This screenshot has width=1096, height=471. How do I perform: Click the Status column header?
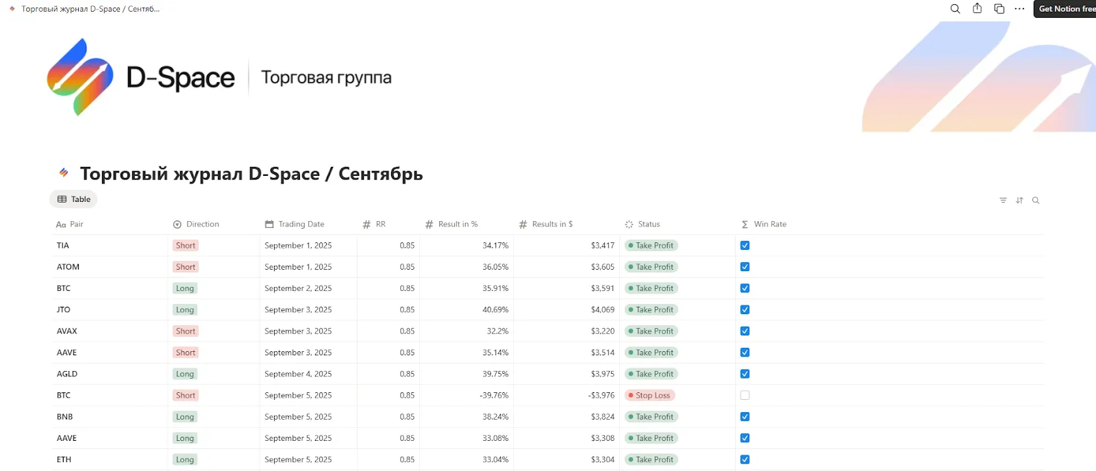pyautogui.click(x=643, y=224)
